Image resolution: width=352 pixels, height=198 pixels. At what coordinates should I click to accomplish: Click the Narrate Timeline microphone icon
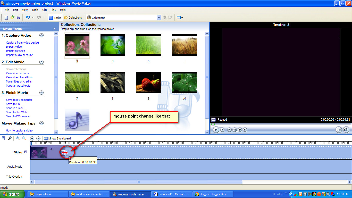point(10,138)
